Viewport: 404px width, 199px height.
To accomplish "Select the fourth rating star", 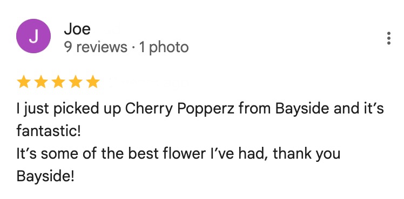I will (76, 82).
